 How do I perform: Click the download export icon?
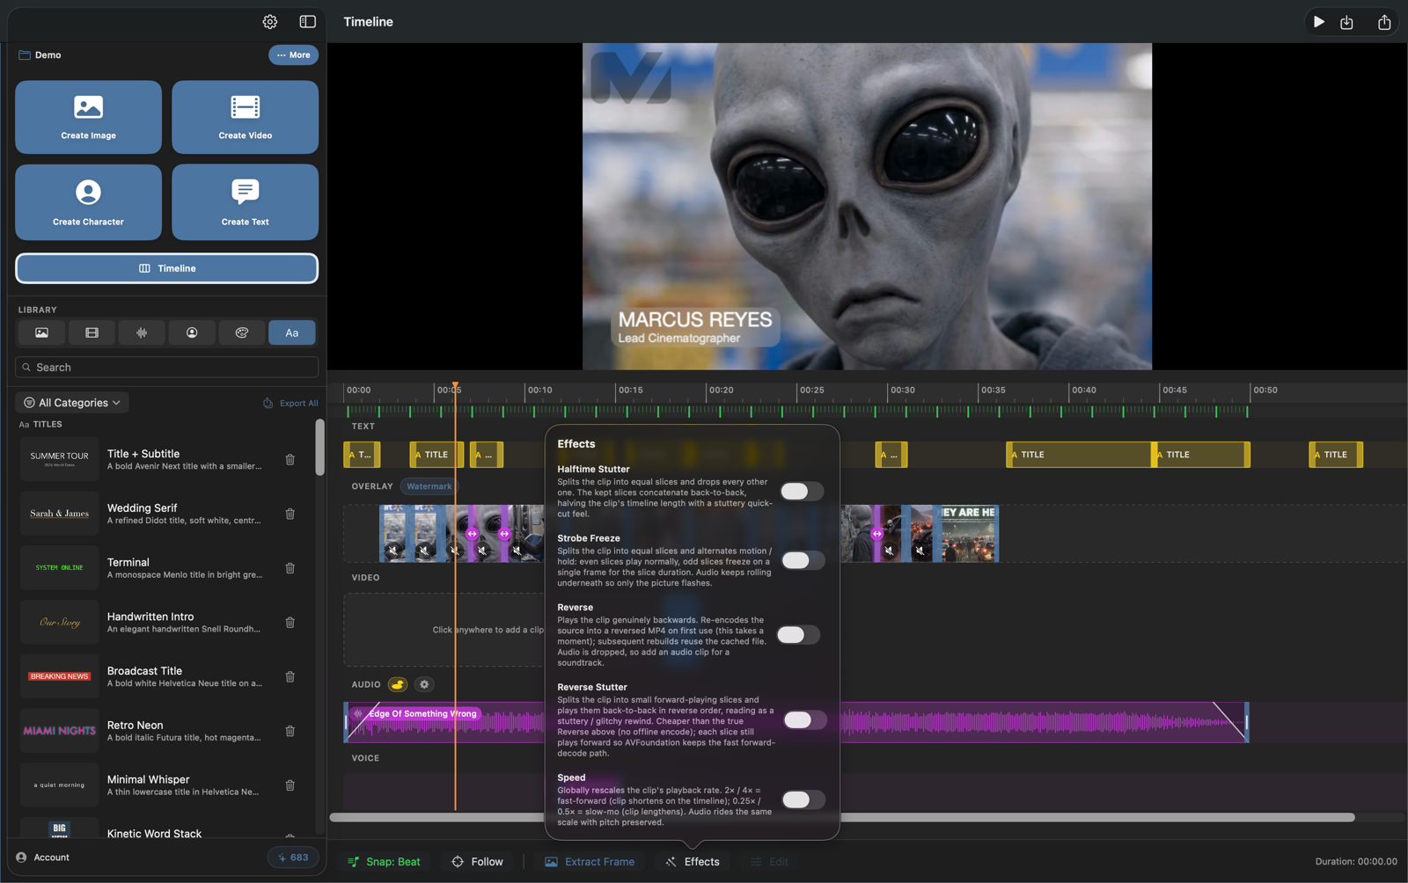click(x=1346, y=22)
